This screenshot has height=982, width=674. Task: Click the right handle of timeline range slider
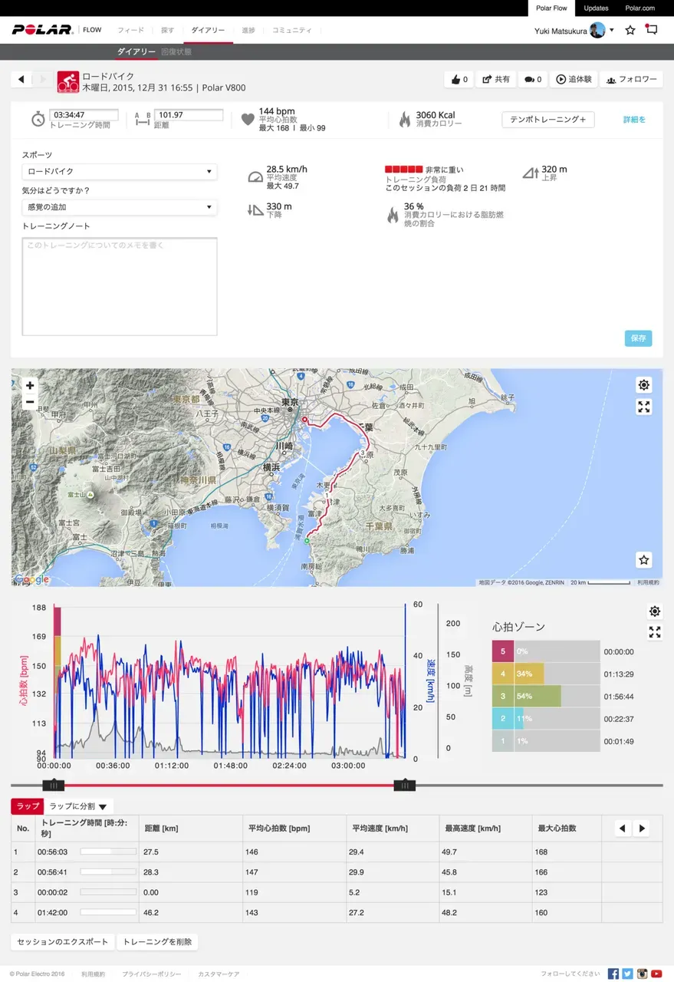[x=404, y=785]
